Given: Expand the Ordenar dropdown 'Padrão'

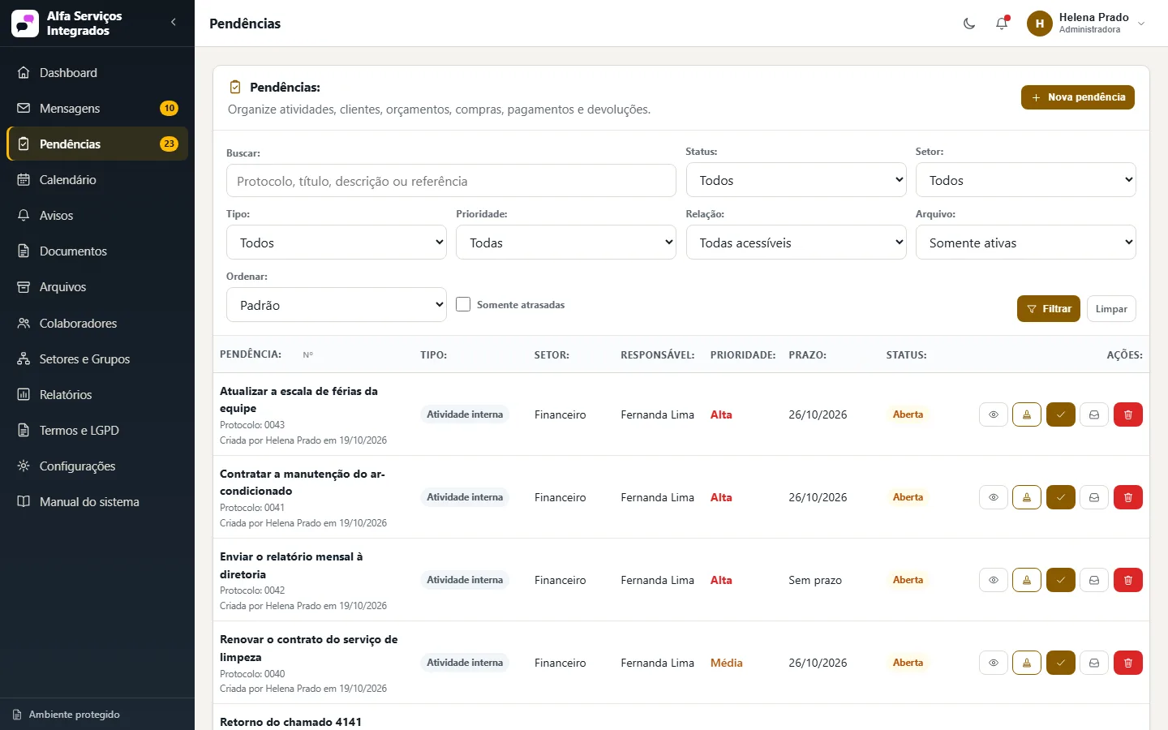Looking at the screenshot, I should coord(337,305).
